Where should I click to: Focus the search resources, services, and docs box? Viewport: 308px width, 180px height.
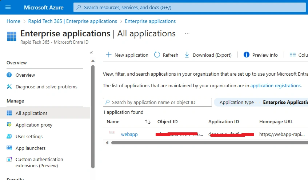(x=189, y=8)
